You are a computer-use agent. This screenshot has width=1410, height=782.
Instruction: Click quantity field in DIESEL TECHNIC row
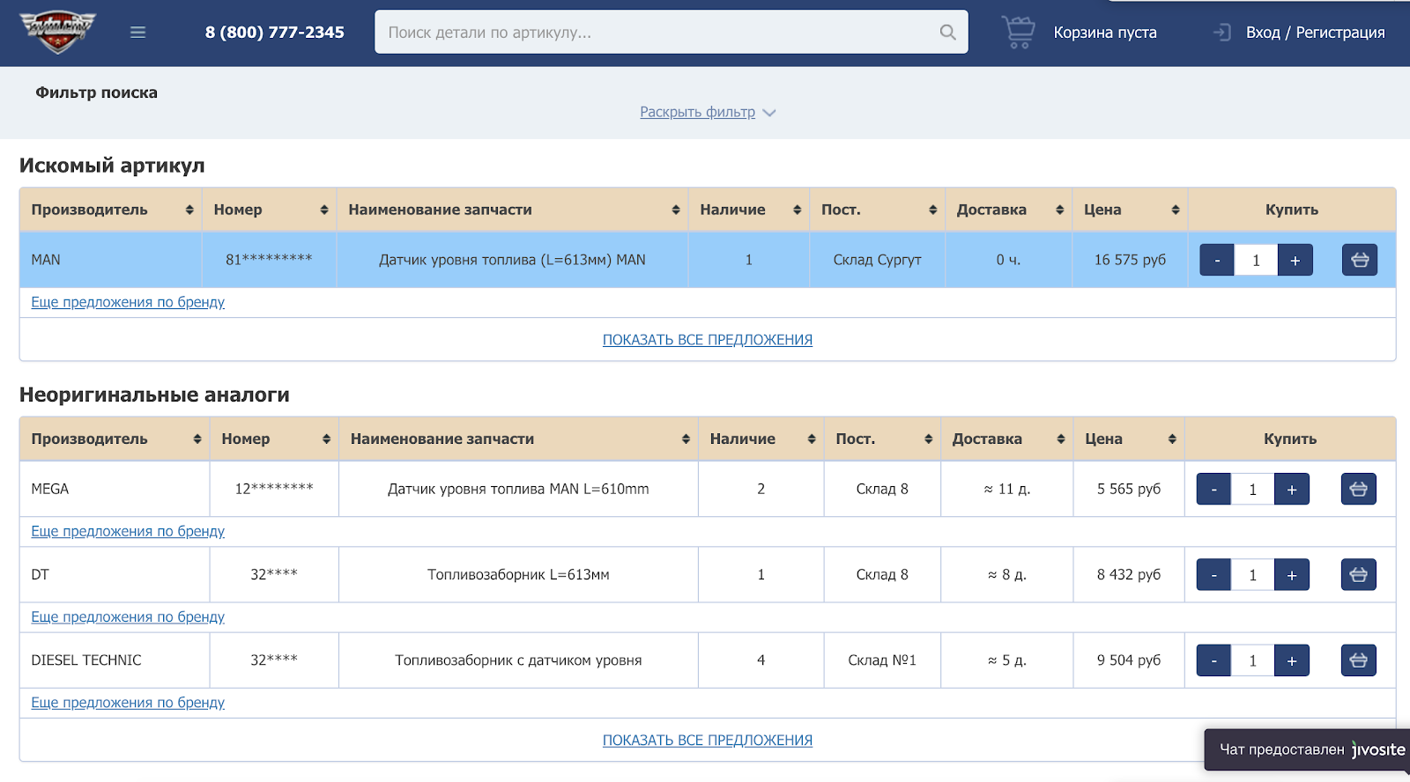tap(1252, 660)
